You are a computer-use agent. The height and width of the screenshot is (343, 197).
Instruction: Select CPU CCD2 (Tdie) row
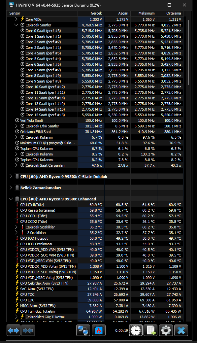pyautogui.click(x=95, y=222)
